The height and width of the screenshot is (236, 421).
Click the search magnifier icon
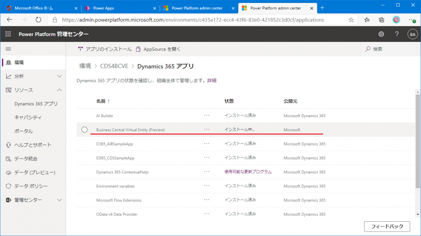(368, 49)
